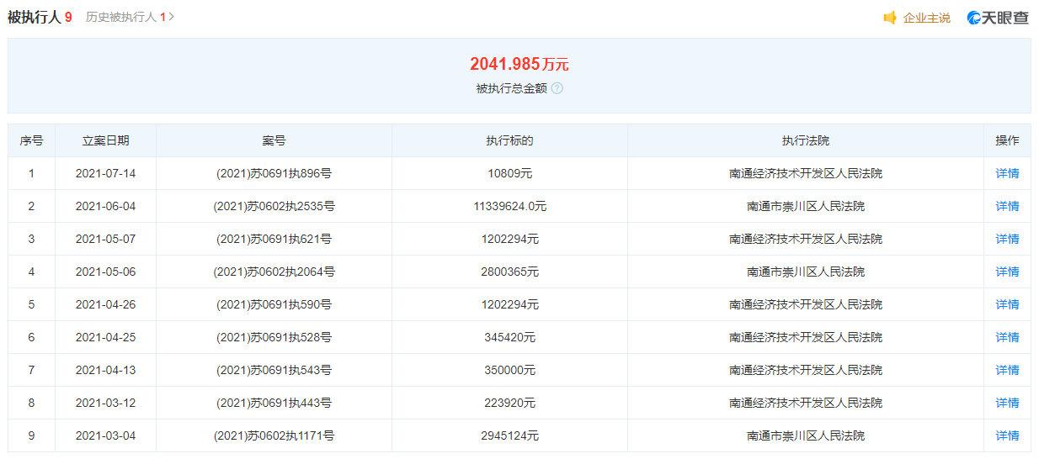Select case number (2021)苏0691执621号
This screenshot has height=459, width=1039.
(274, 239)
